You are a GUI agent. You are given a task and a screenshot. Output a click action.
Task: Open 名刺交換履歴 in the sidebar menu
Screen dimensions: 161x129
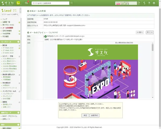coord(8,31)
